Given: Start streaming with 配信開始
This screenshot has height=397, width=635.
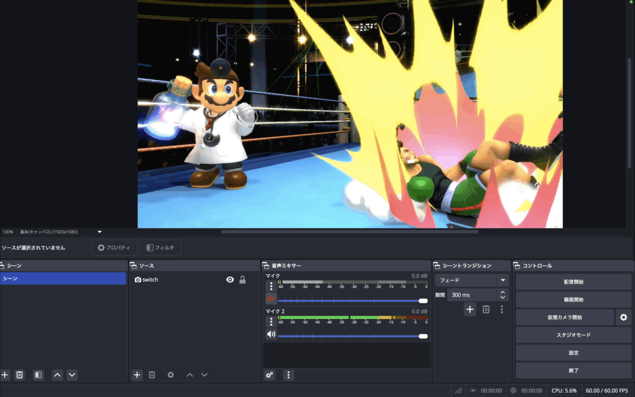Looking at the screenshot, I should pos(574,282).
